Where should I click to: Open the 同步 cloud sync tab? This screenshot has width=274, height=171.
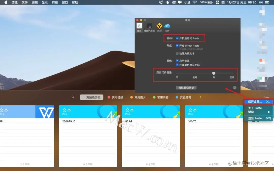click(167, 27)
